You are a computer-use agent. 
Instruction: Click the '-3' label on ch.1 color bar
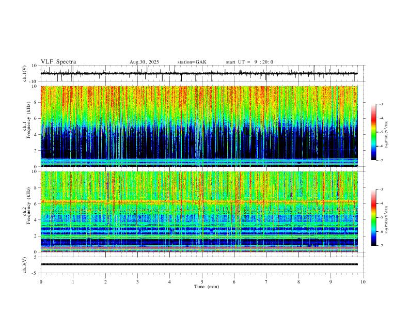pyautogui.click(x=381, y=104)
